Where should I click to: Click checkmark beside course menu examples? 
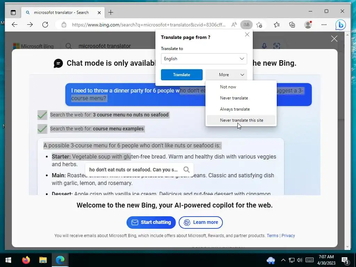[42, 129]
